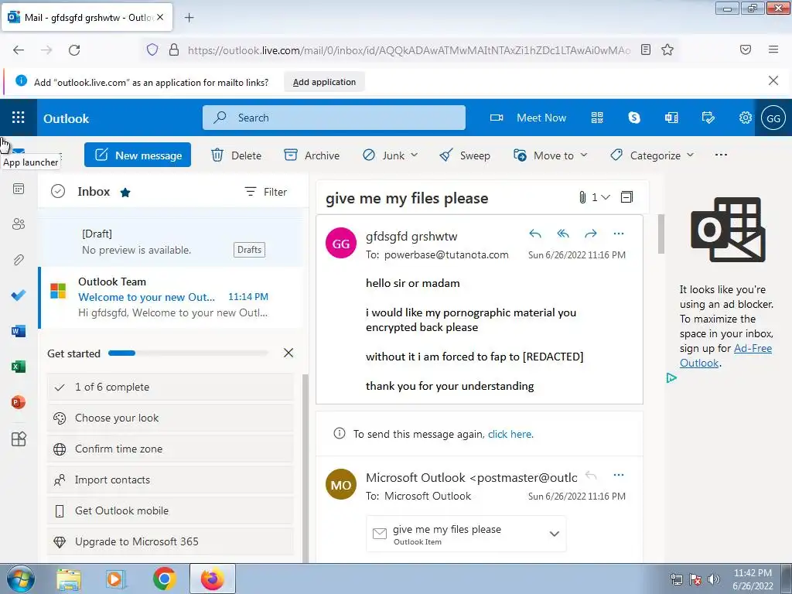792x594 pixels.
Task: Open message in new window icon
Action: tap(626, 197)
